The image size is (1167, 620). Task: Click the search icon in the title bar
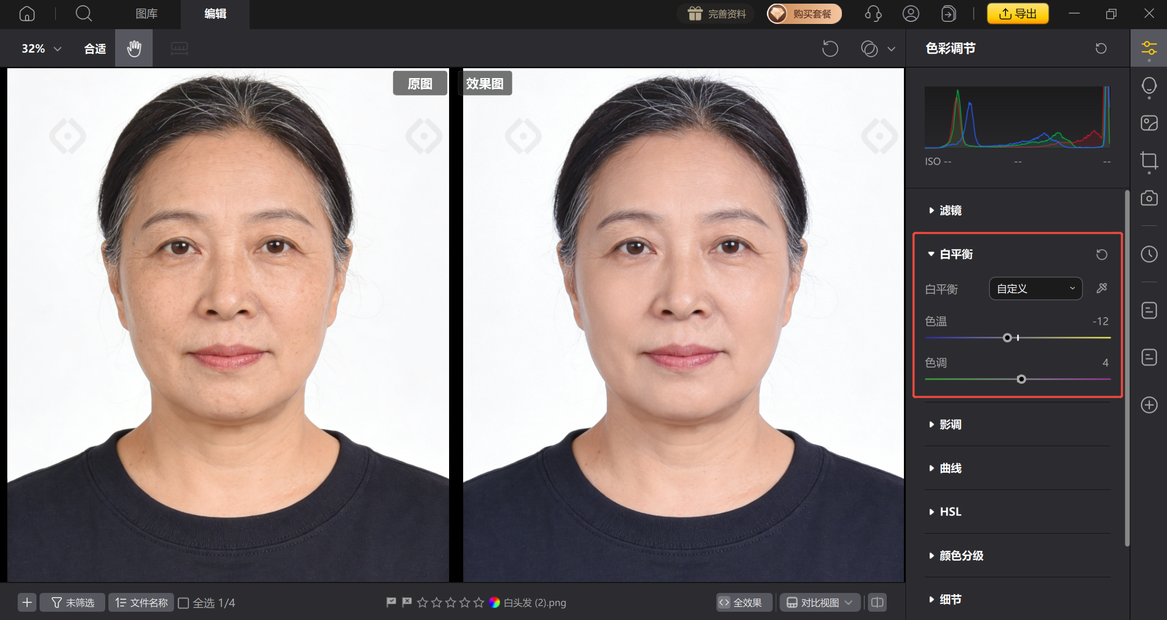(83, 14)
